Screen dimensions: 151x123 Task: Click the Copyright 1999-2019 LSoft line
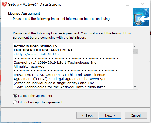pyautogui.click(x=56, y=63)
